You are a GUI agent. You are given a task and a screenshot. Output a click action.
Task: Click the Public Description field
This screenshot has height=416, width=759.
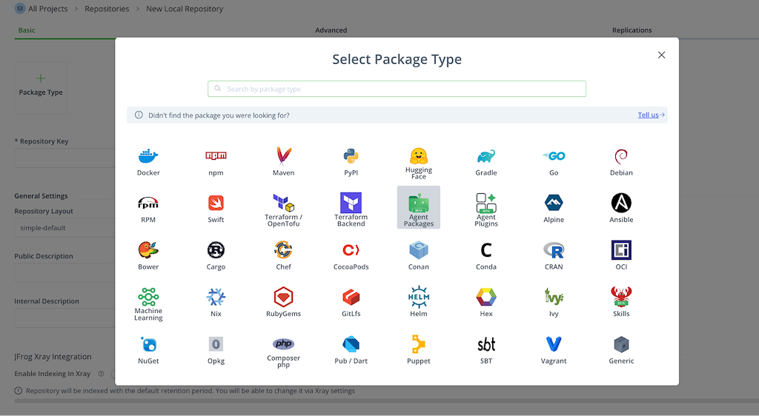(65, 273)
